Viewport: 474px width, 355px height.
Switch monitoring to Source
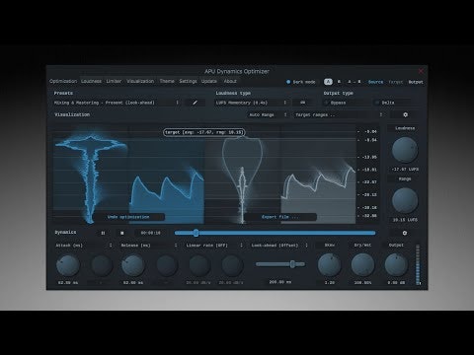[375, 82]
